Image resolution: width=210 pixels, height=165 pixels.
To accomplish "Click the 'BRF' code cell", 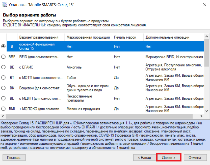I will tap(12, 57).
